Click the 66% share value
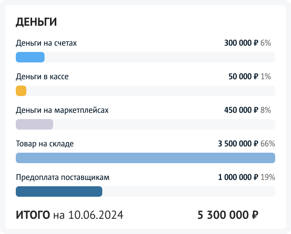Screen dimensions: 291x234 click(x=268, y=144)
